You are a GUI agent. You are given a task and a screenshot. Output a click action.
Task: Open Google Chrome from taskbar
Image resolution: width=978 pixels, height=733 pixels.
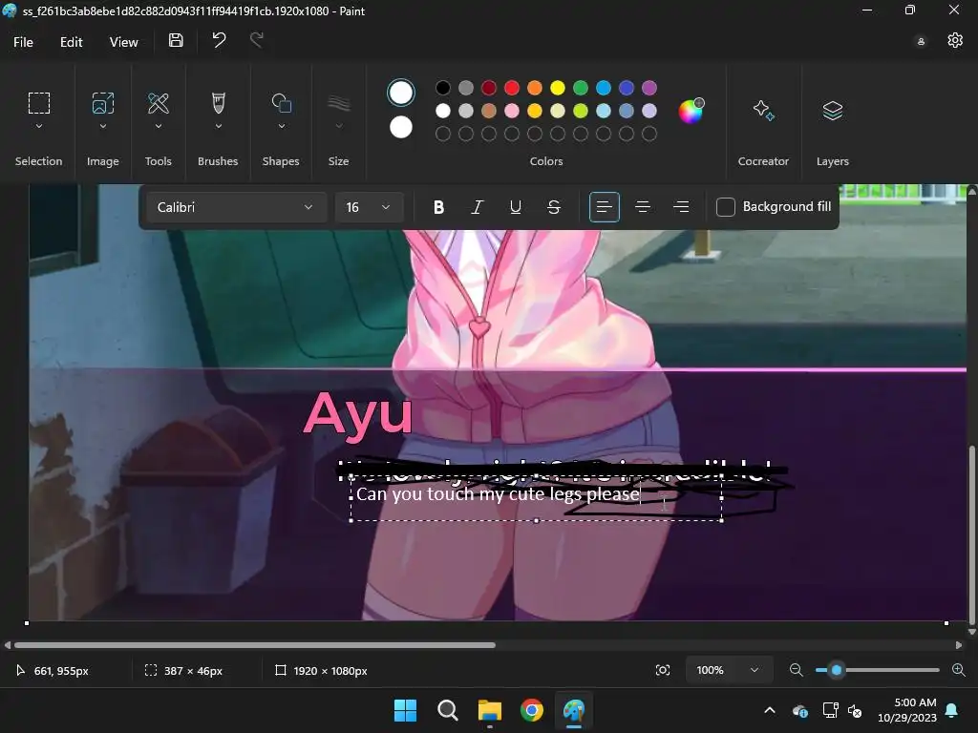[531, 710]
